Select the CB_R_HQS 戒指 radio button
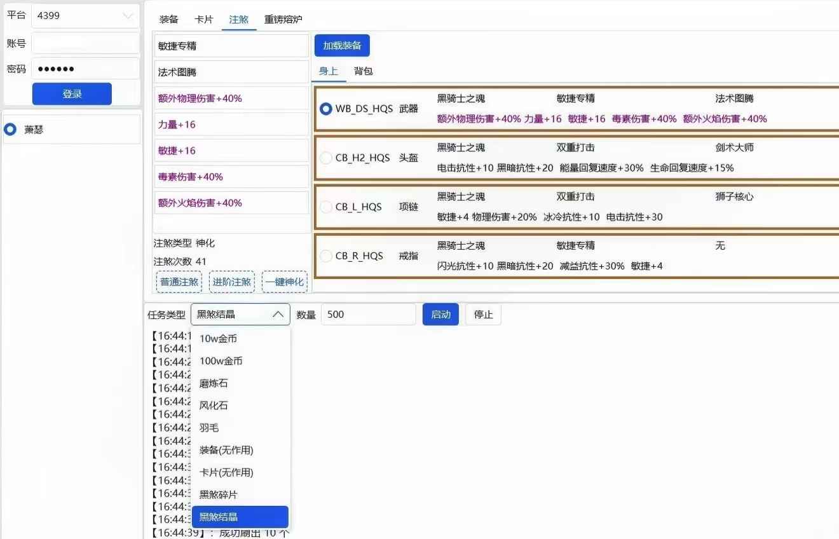 coord(326,256)
